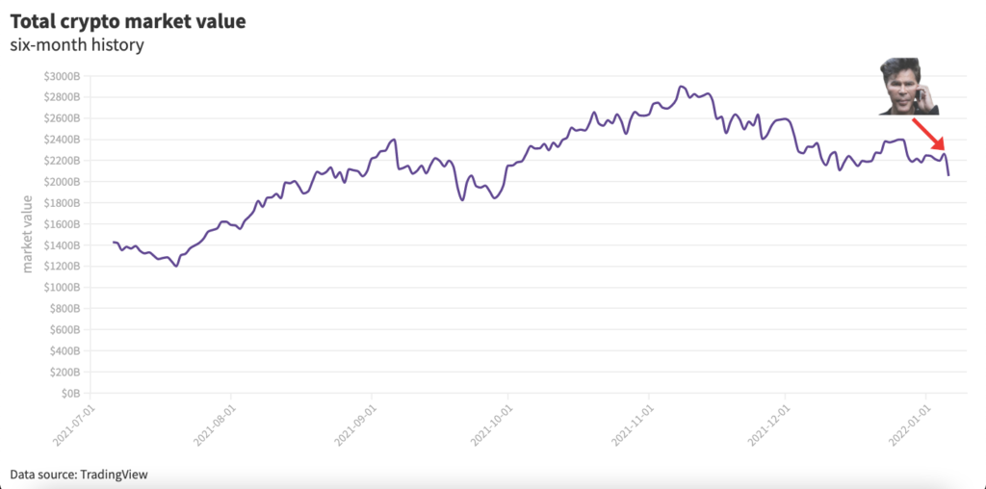Click the 2022-01-01 x-axis date label

pos(909,425)
